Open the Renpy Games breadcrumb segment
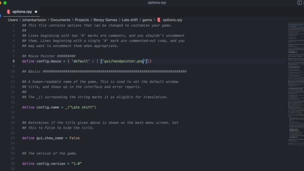 105,20
